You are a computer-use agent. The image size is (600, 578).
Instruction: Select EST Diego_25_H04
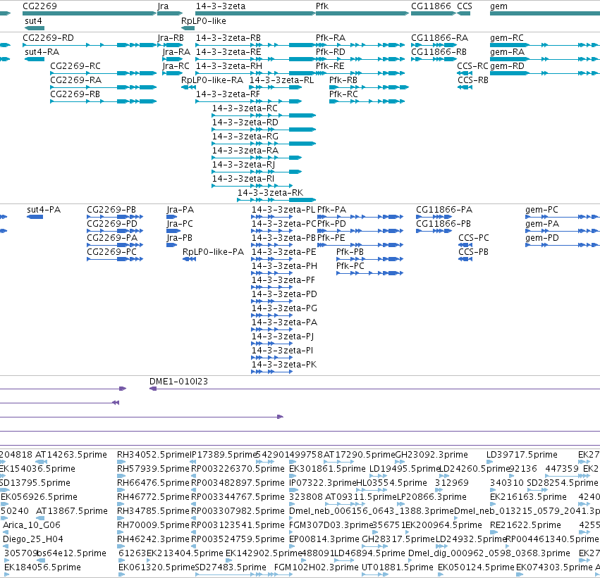pyautogui.click(x=6, y=546)
